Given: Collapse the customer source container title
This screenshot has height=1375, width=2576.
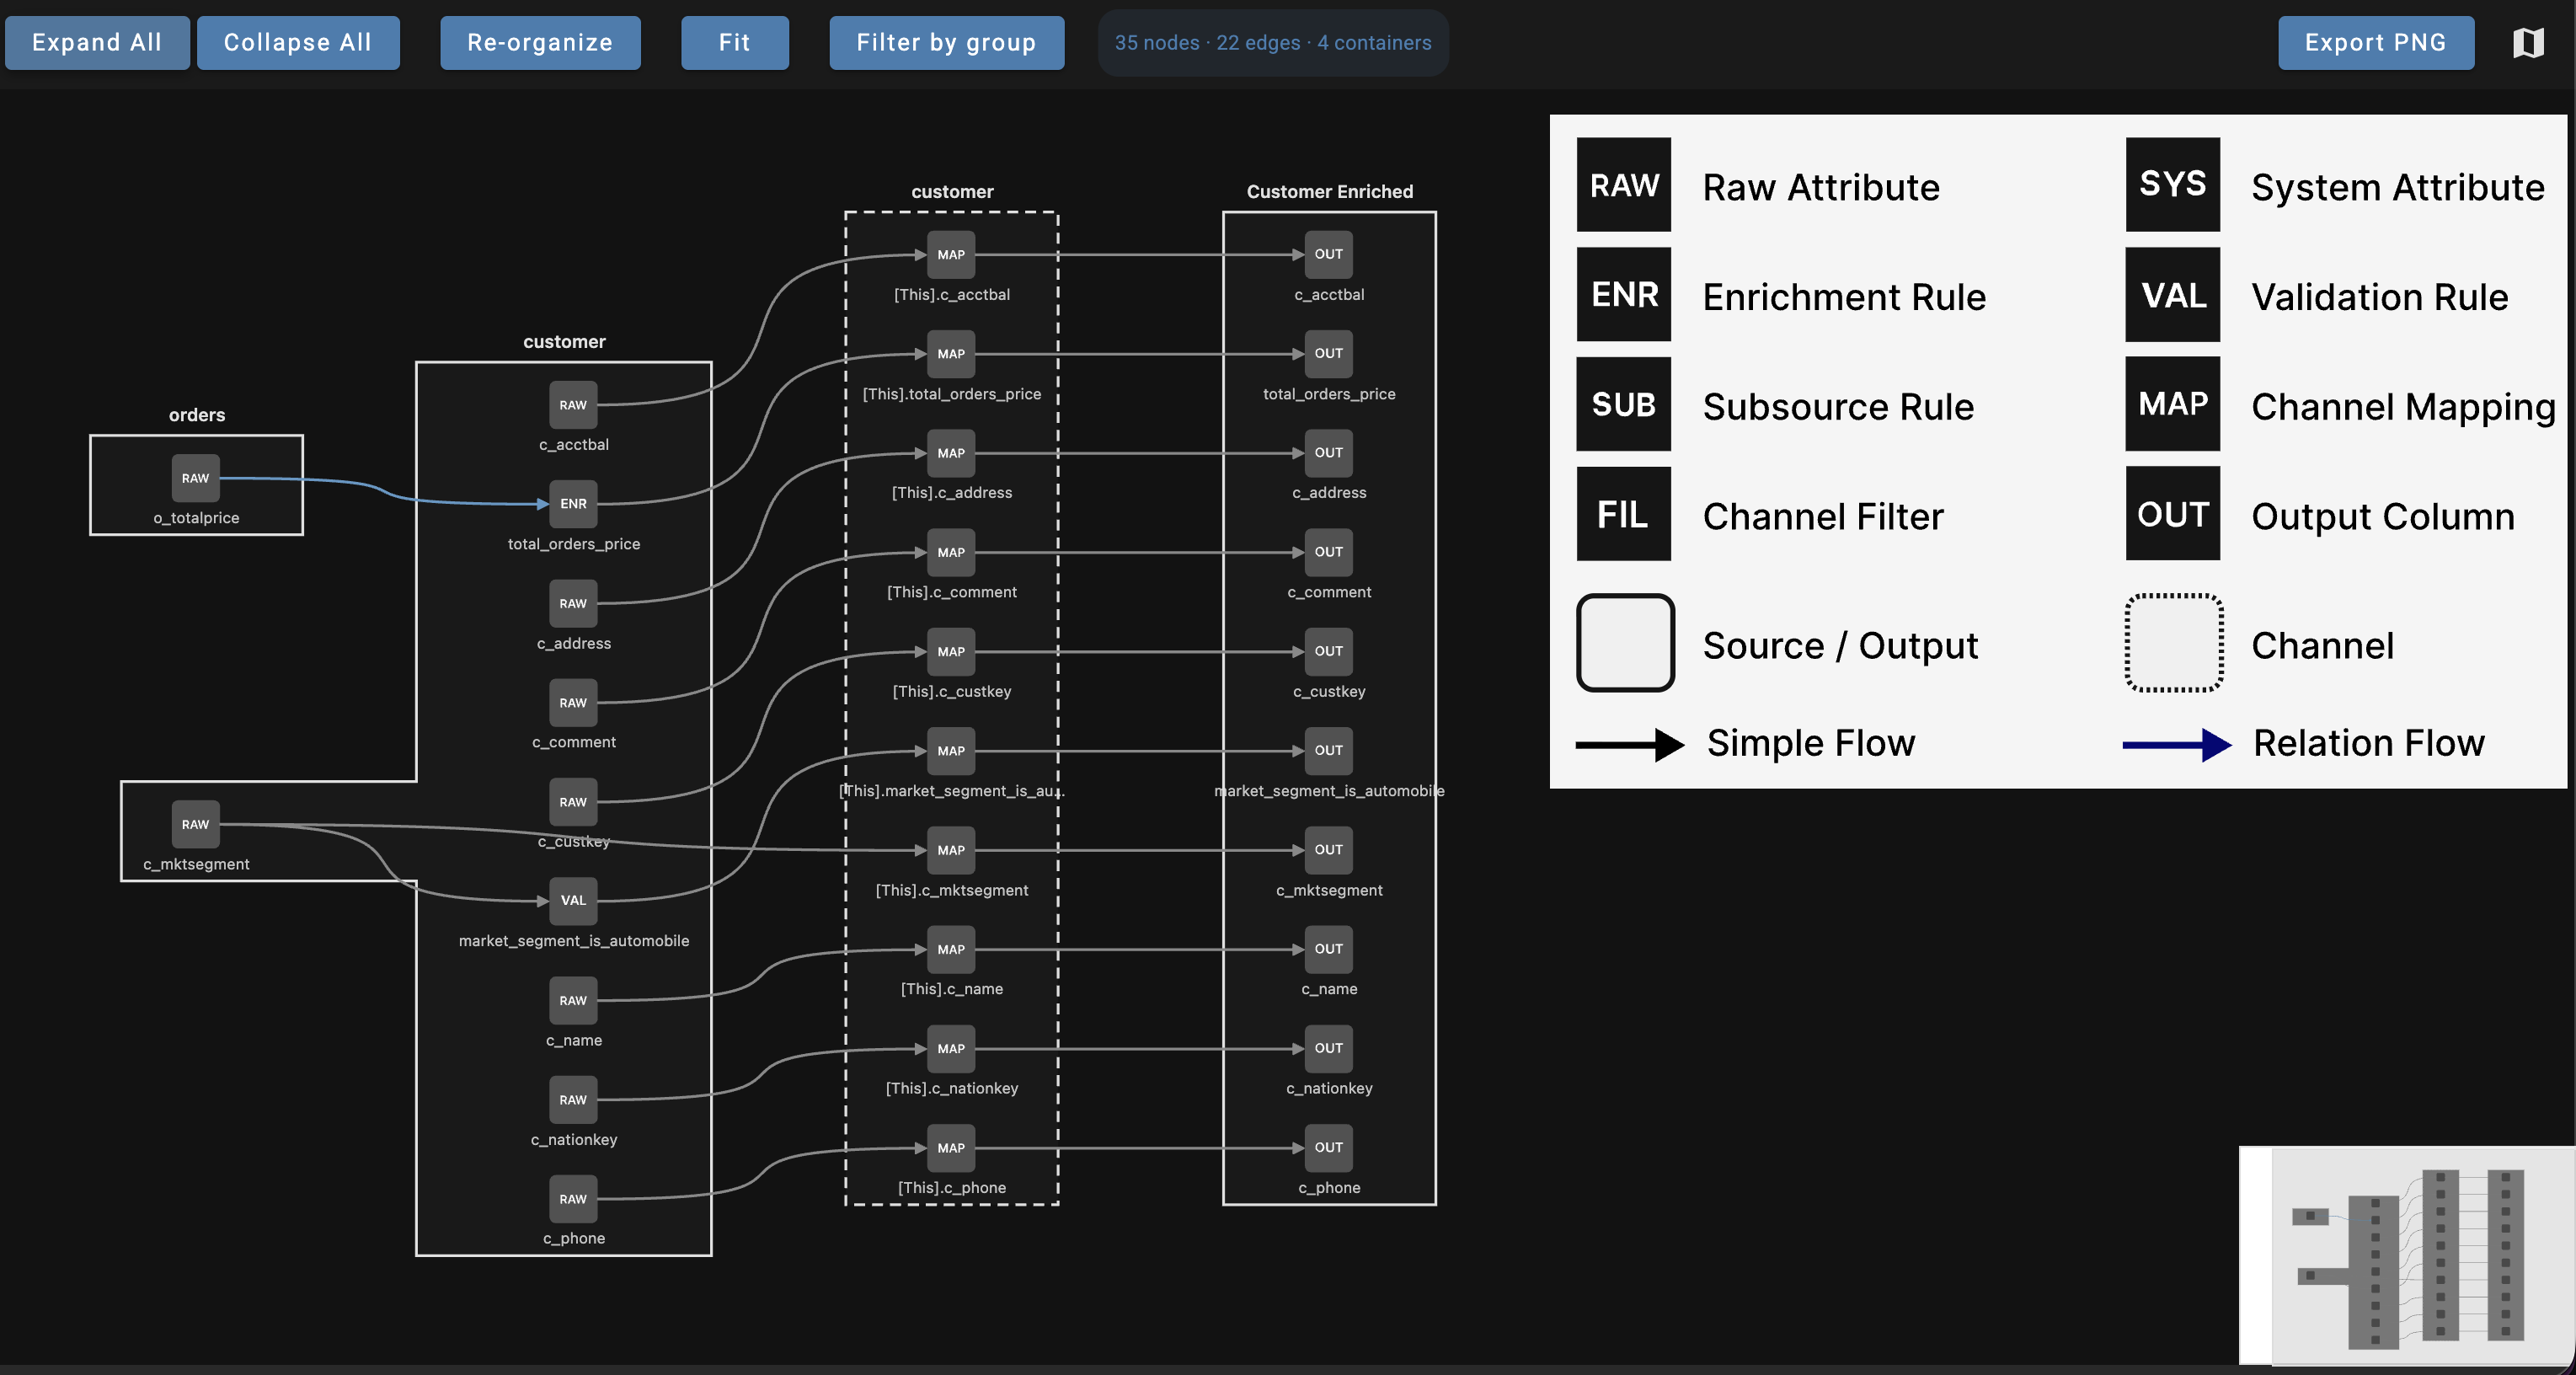Looking at the screenshot, I should (564, 342).
